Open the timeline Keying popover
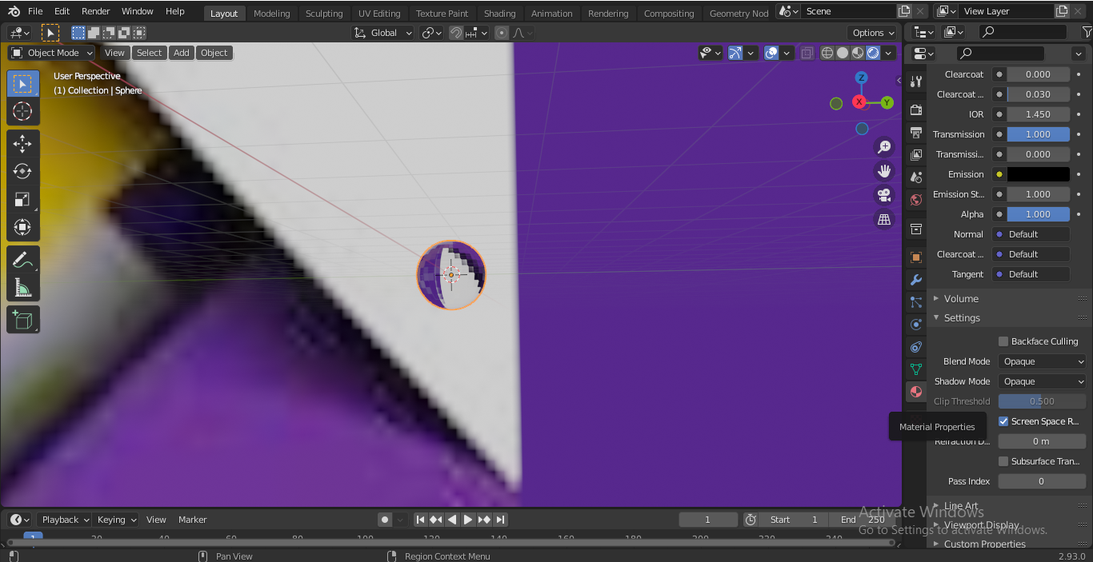 [x=116, y=520]
